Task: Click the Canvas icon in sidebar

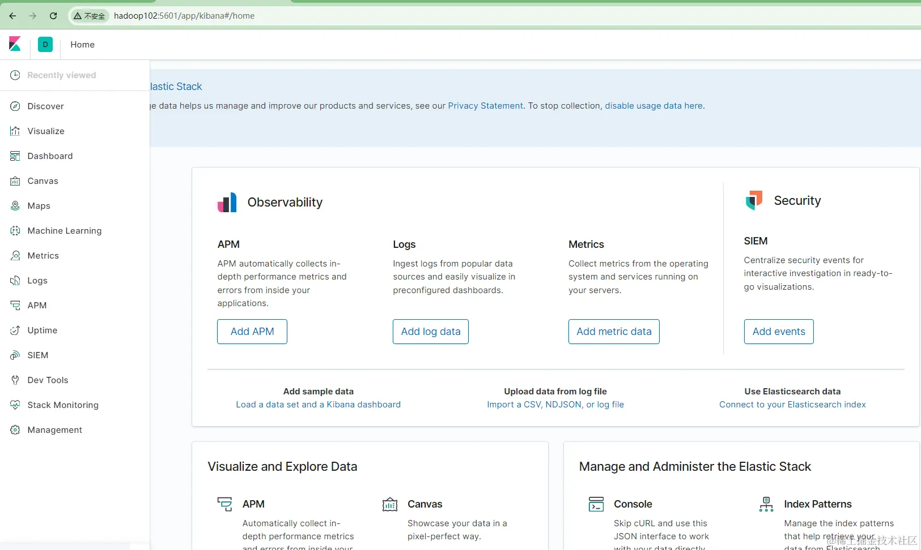Action: pyautogui.click(x=15, y=181)
